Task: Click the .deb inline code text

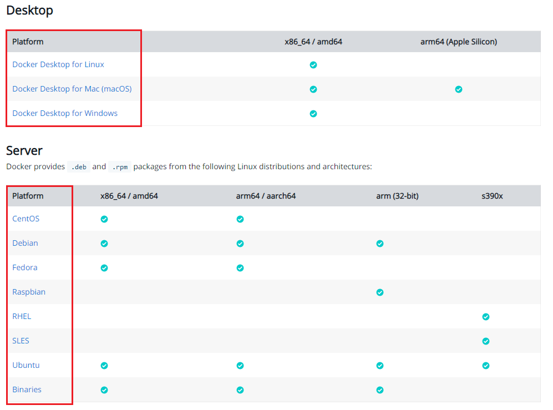Action: [79, 167]
